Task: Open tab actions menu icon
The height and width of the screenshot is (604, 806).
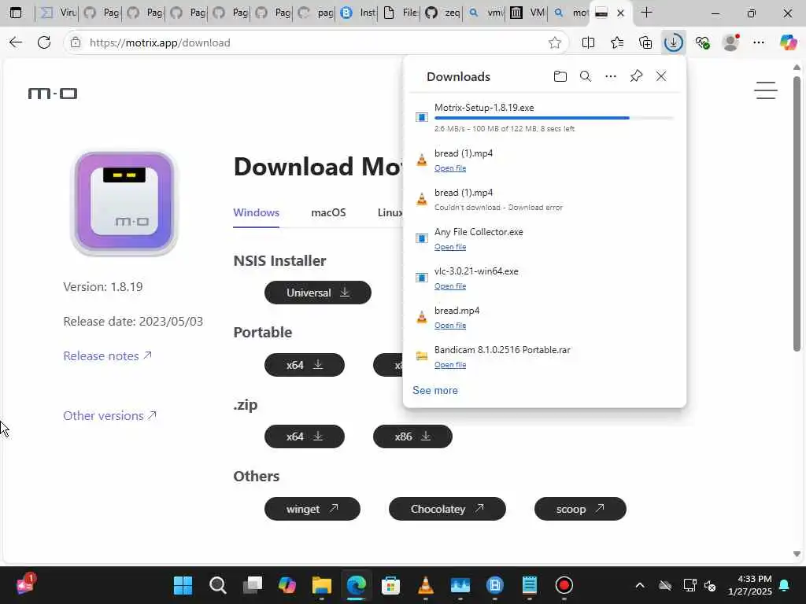Action: (16, 13)
